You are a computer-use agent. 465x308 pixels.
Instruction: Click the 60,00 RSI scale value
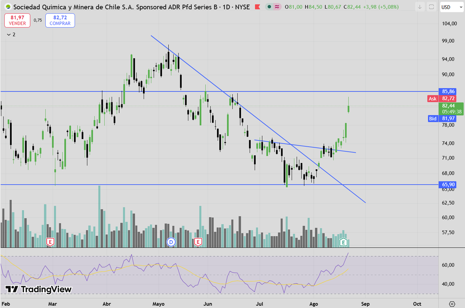pos(448,265)
